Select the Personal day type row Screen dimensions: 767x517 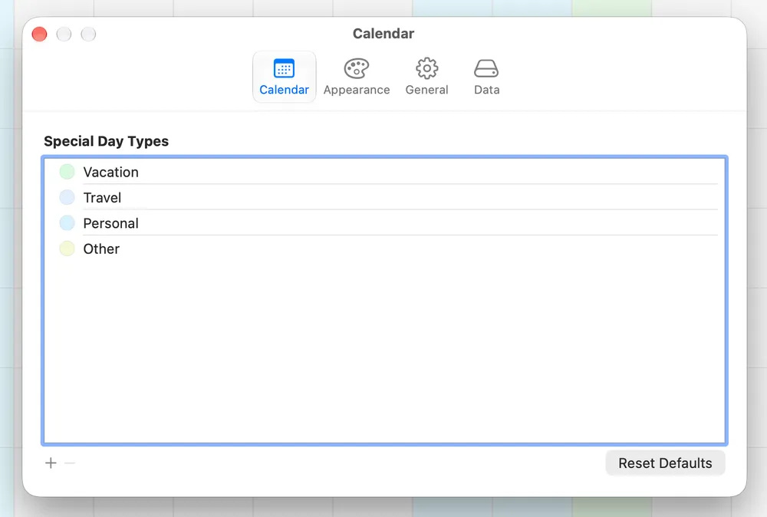tap(384, 223)
